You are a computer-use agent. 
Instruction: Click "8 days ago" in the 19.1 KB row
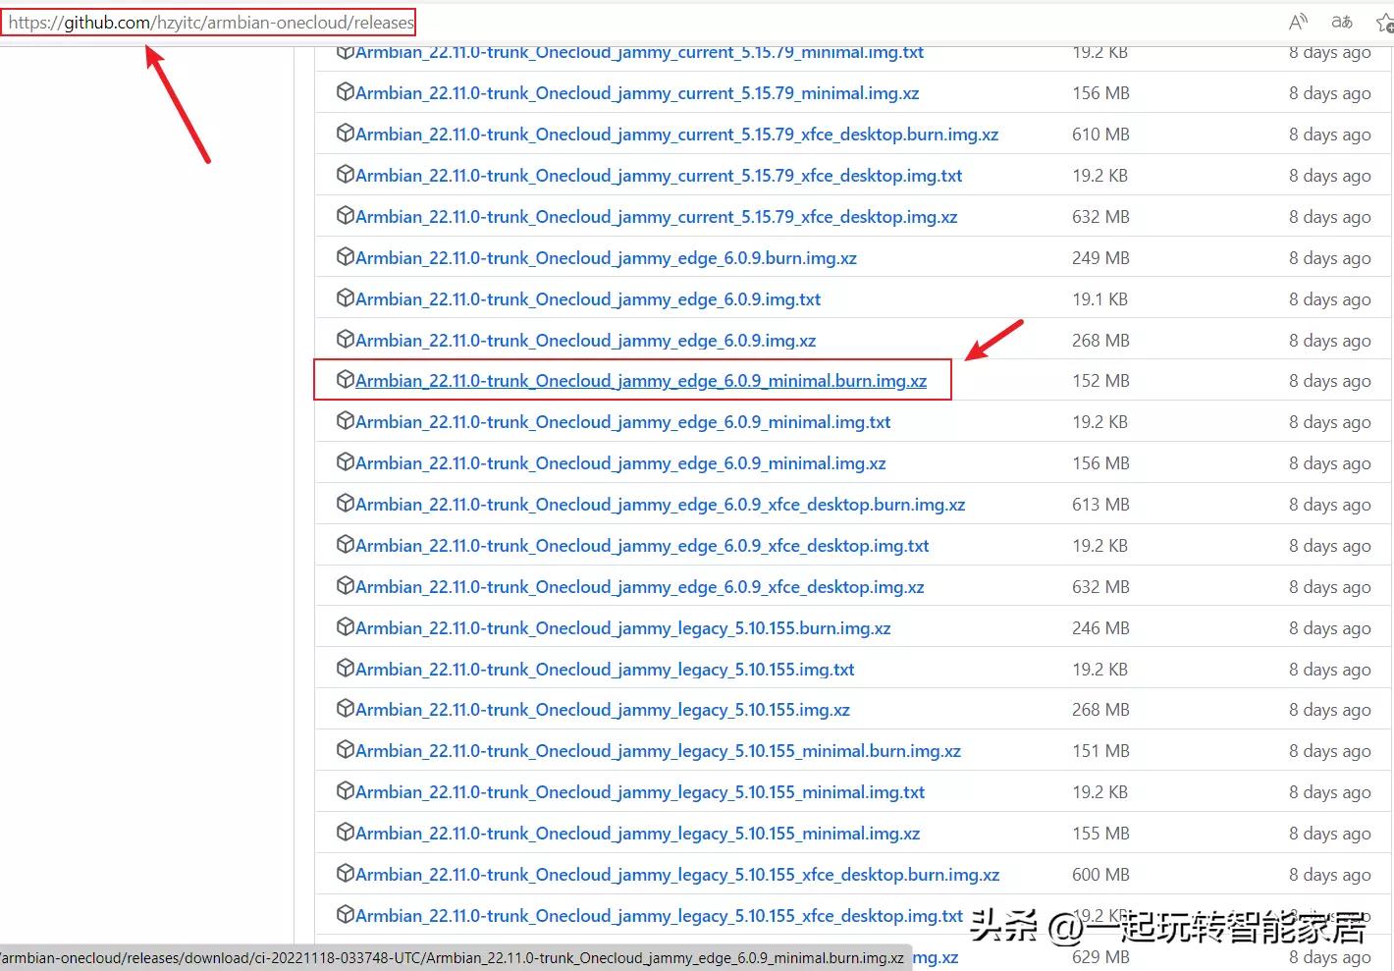tap(1330, 299)
